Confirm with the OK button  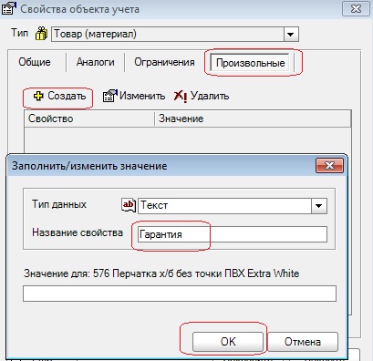pyautogui.click(x=228, y=342)
